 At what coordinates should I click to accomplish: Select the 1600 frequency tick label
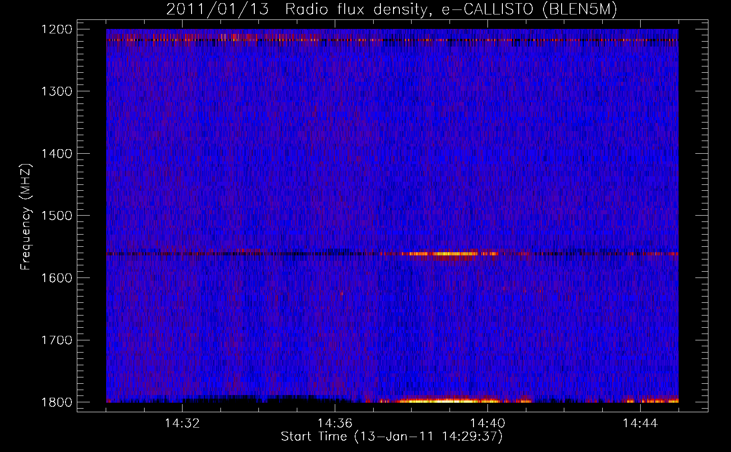pos(56,278)
